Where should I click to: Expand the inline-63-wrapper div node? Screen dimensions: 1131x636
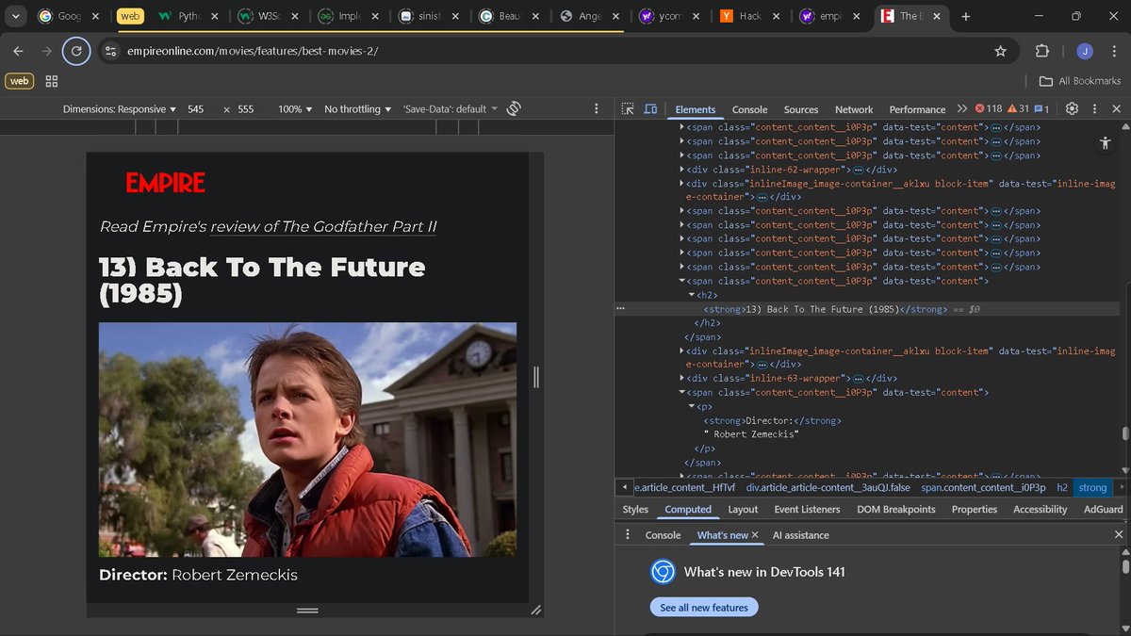(682, 379)
